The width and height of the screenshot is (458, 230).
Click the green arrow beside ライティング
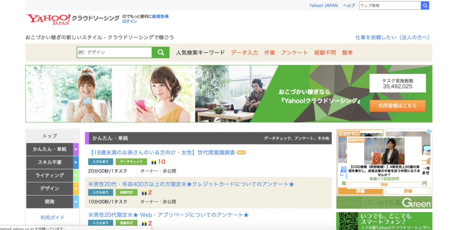coord(76,176)
